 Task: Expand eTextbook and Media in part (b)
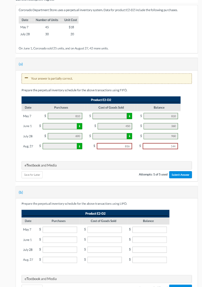tap(106, 279)
